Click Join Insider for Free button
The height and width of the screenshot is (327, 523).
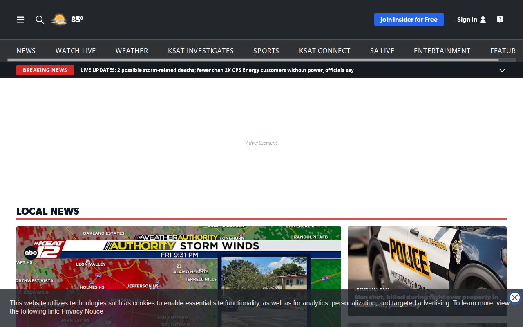point(409,20)
